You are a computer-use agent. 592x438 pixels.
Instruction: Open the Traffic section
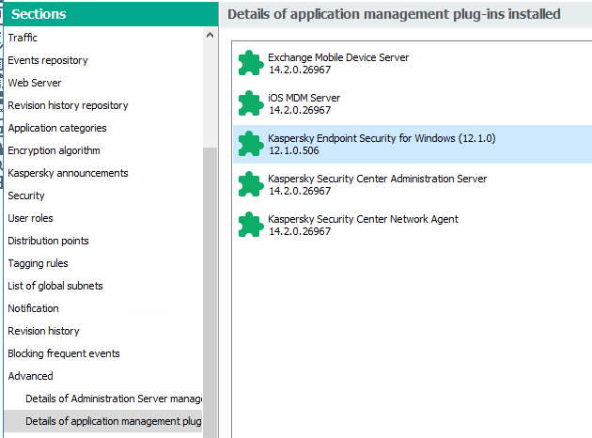(x=23, y=38)
